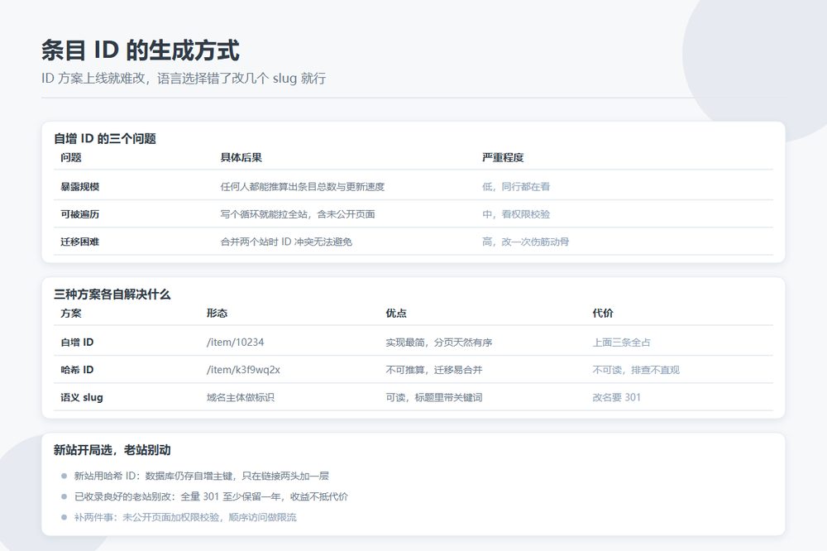Viewport: 827px width, 551px height.
Task: Select the row label '自增 ID' in second table
Action: (x=77, y=342)
